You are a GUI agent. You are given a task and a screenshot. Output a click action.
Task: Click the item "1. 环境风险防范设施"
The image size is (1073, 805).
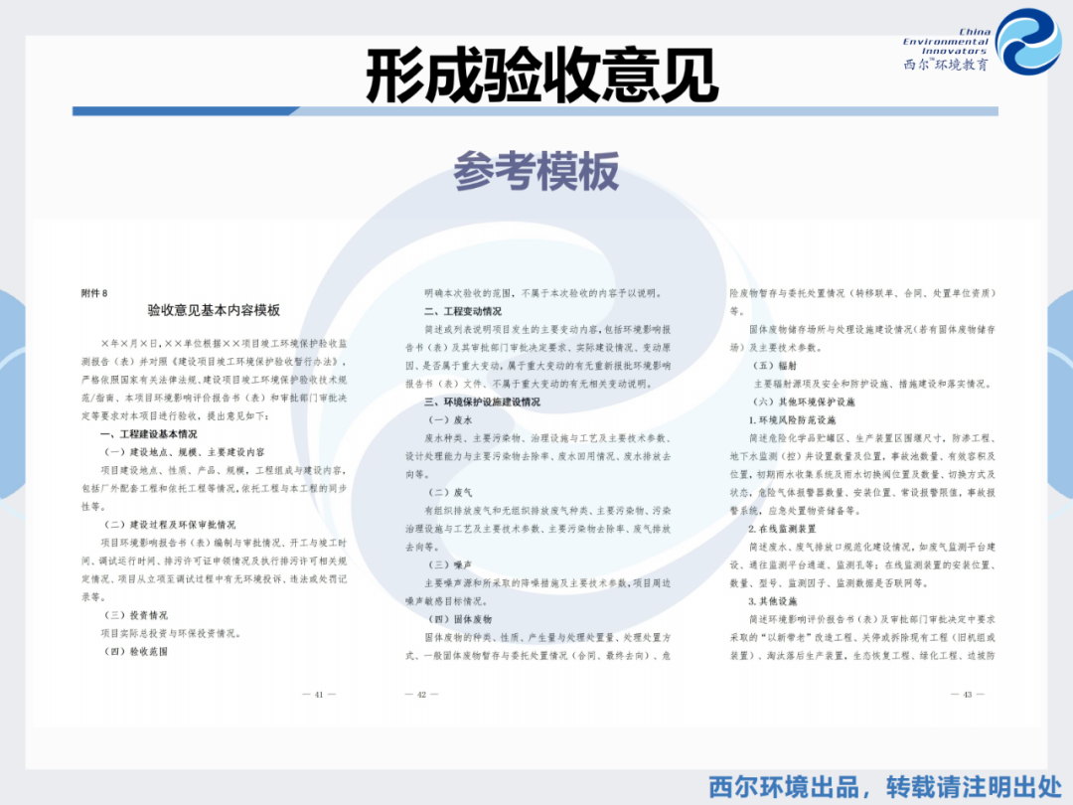[792, 419]
